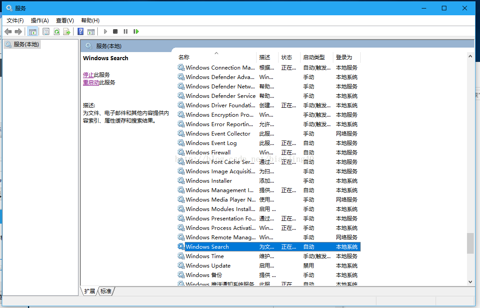Select gear icon of Windows Media Player row
480x308 pixels.
tap(181, 199)
